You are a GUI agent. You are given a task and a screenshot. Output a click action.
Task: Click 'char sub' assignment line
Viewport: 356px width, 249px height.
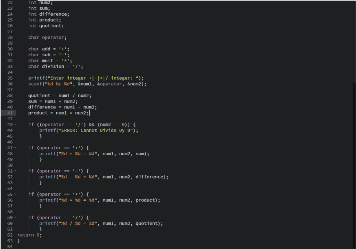point(49,55)
